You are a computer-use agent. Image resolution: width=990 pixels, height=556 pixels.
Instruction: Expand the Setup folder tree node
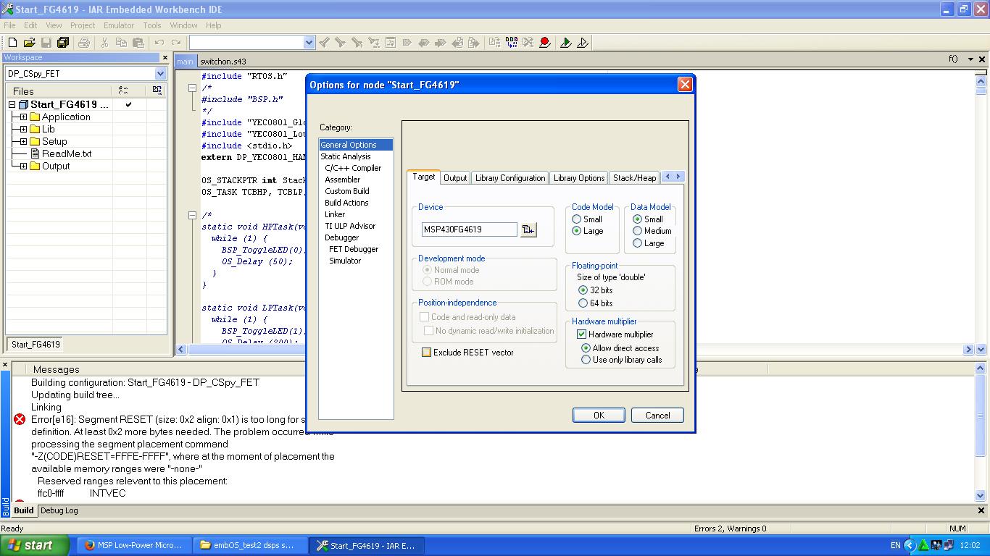[x=23, y=142]
